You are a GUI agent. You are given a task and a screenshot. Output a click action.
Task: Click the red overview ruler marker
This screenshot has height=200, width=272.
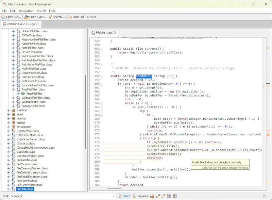pyautogui.click(x=268, y=130)
